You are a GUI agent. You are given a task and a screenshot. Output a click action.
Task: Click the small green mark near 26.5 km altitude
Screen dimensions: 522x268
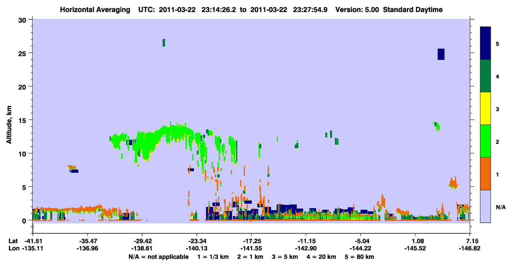coord(164,43)
